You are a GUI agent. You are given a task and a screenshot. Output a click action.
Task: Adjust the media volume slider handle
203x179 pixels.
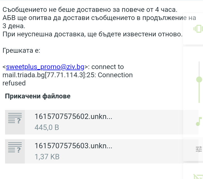199,80
